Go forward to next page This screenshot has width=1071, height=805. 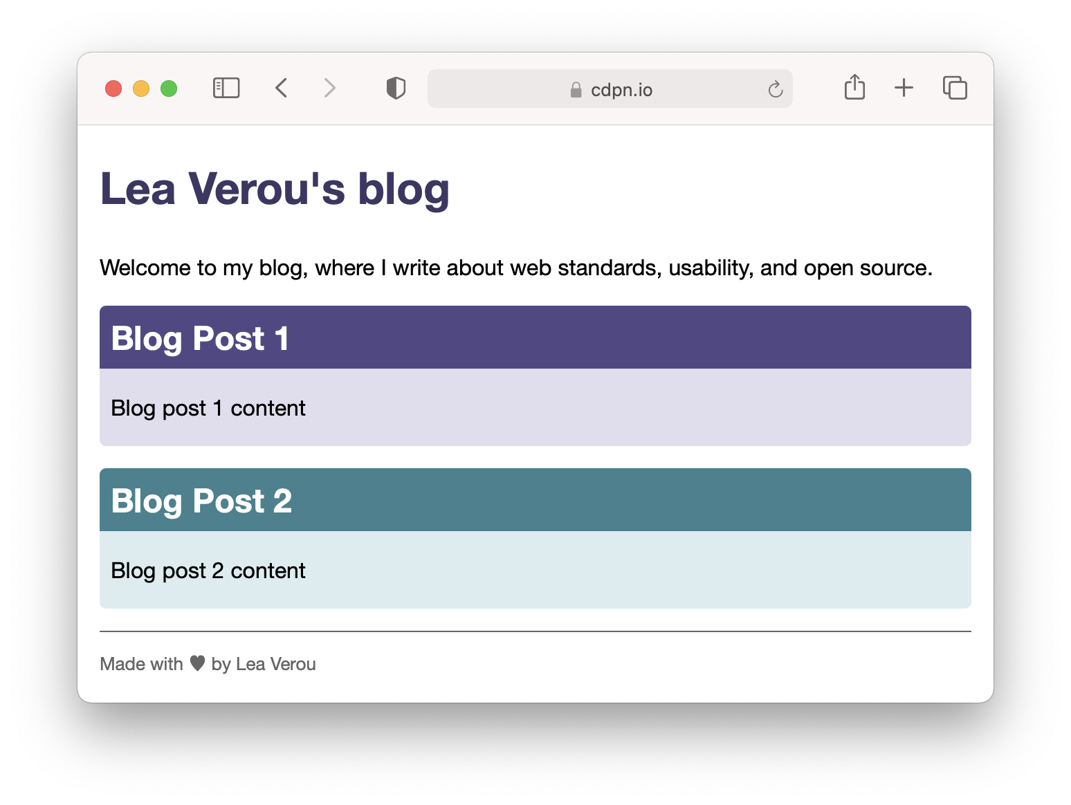[330, 88]
